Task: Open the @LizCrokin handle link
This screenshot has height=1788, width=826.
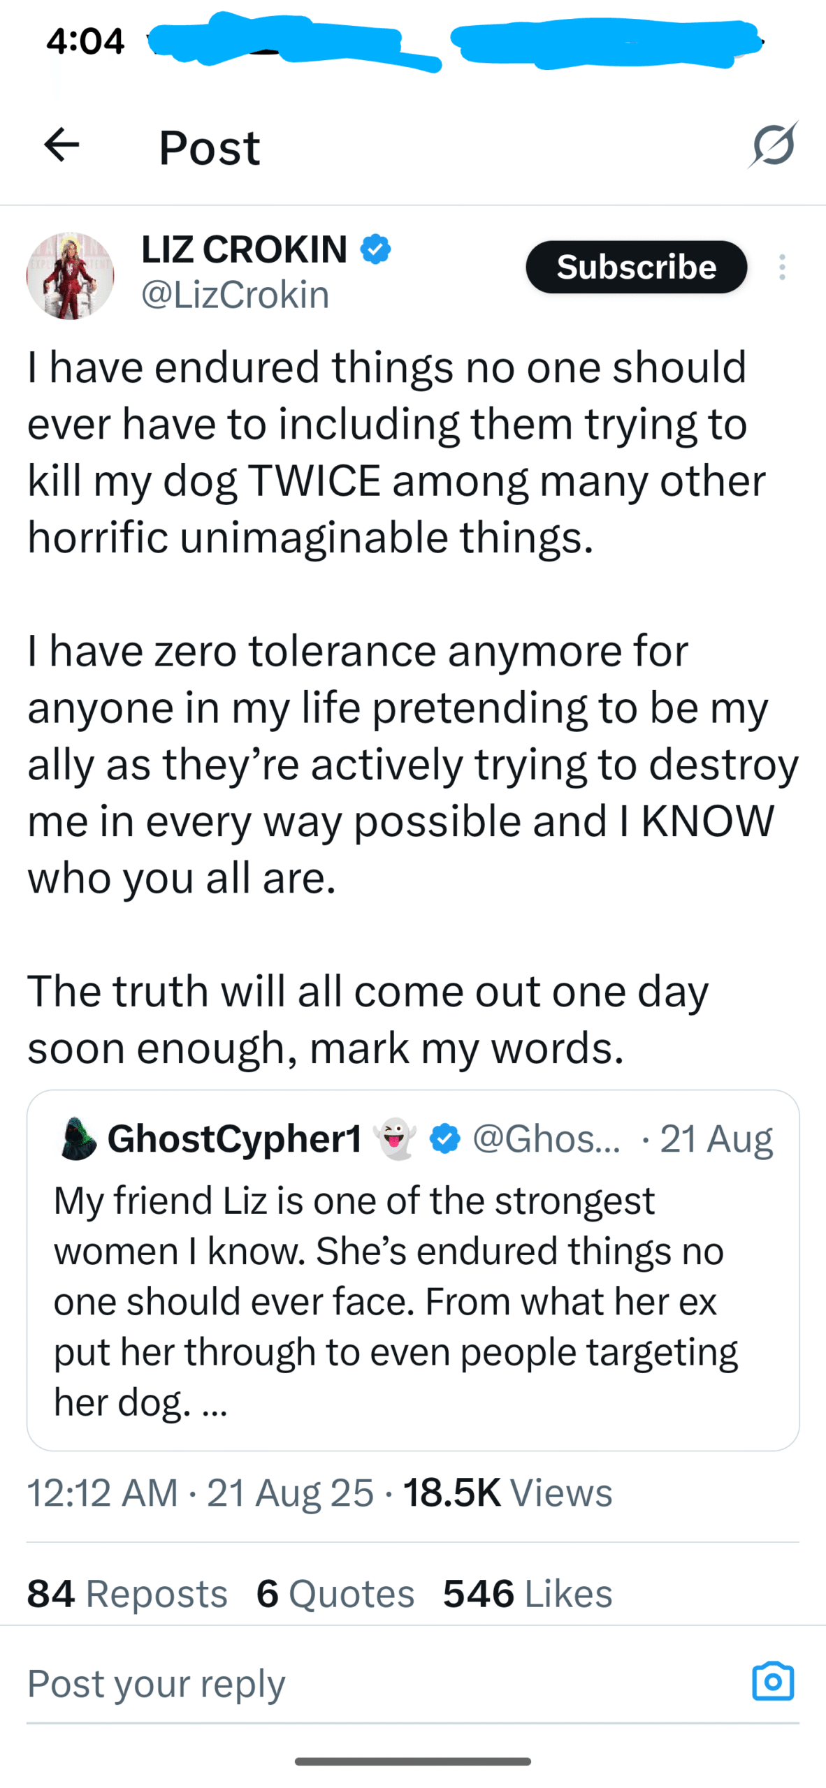Action: tap(235, 295)
